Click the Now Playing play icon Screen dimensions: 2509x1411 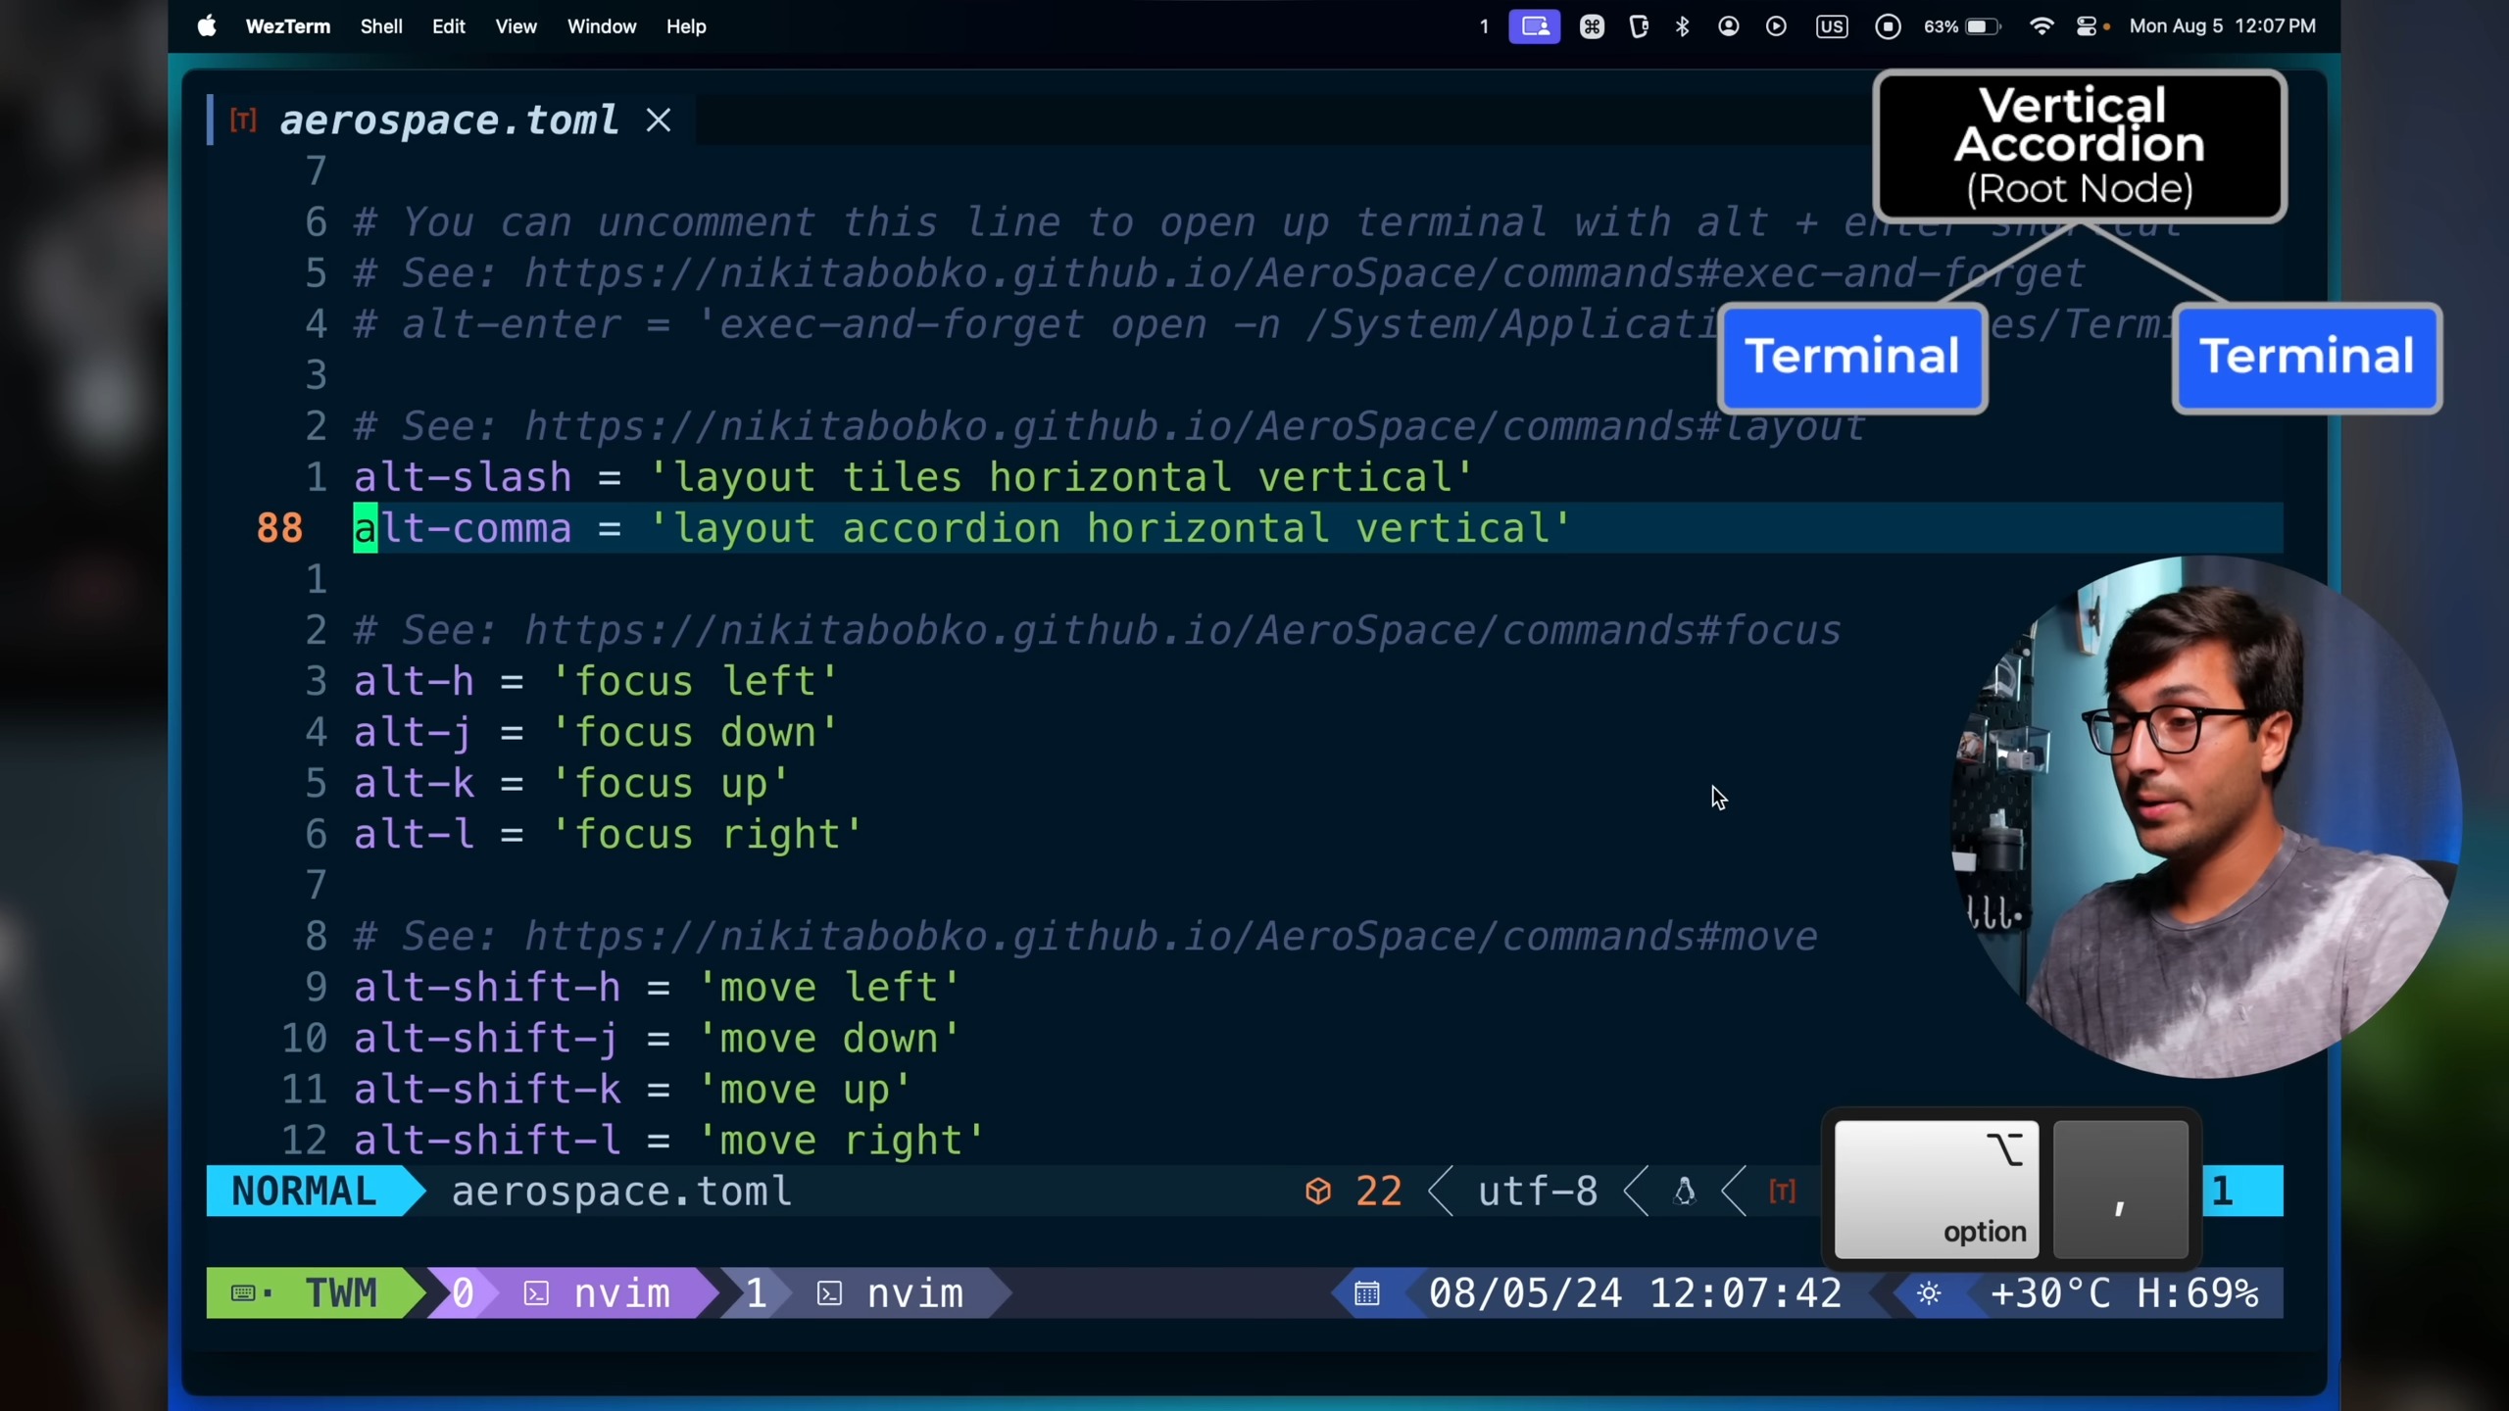(x=1776, y=26)
